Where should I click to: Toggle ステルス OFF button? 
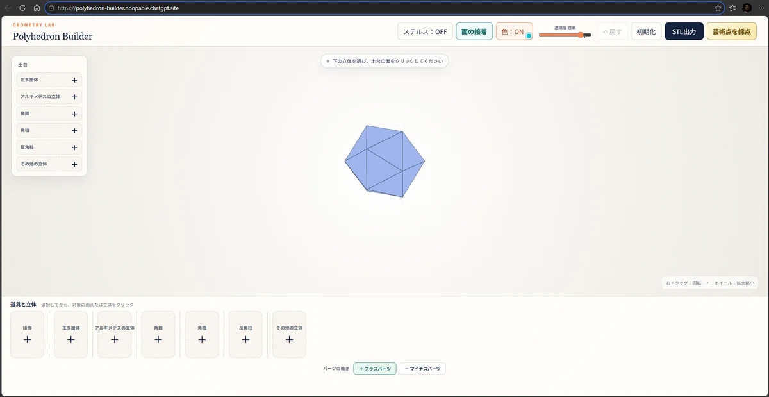tap(425, 31)
